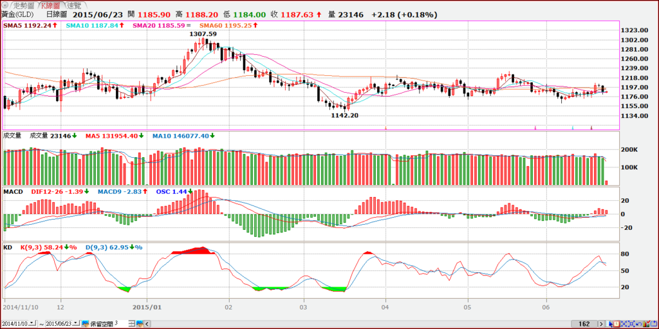659x329 pixels.
Task: Open the end date 2015/06/23 dropdown arrow
Action: click(x=76, y=323)
